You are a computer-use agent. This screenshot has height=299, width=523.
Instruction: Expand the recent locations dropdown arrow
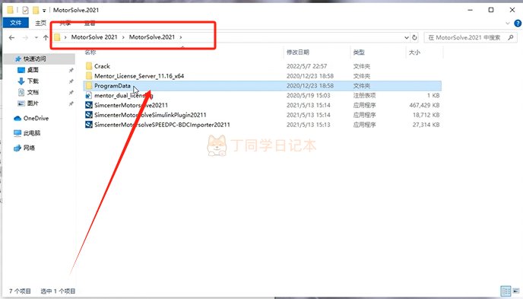coord(36,37)
